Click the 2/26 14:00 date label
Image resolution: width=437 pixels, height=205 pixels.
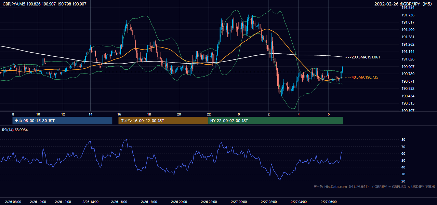(90, 202)
